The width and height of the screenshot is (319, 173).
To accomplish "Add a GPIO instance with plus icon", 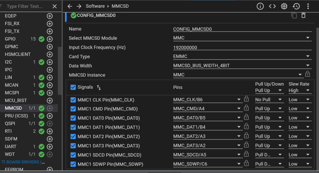I will [50, 39].
